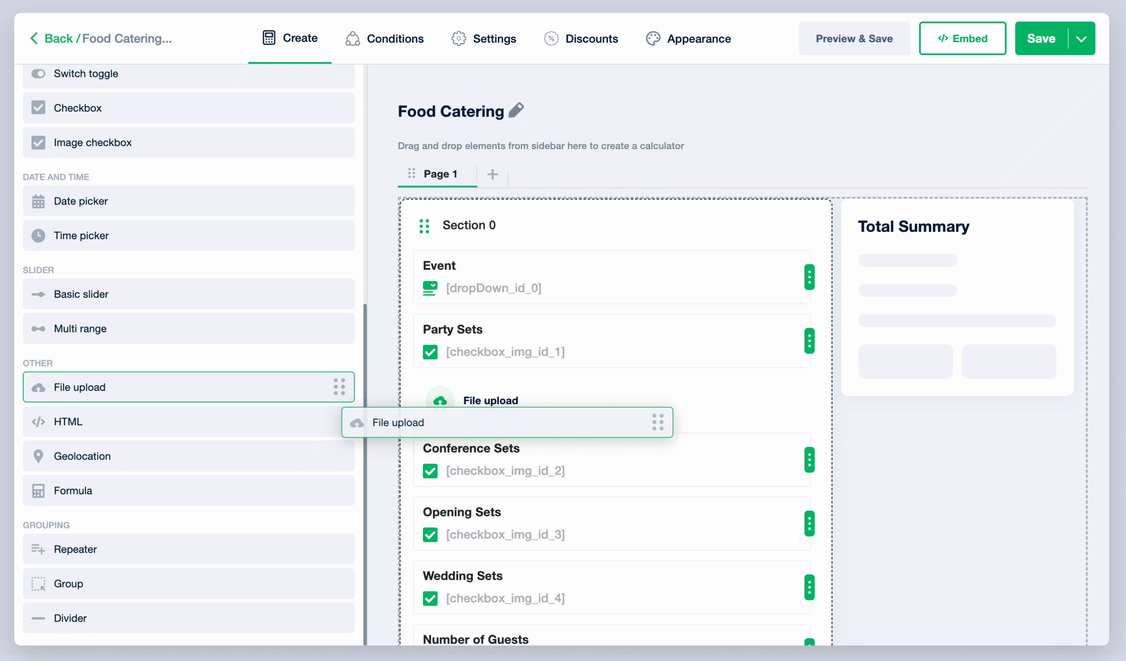
Task: Select the Repeater element label
Action: click(75, 549)
